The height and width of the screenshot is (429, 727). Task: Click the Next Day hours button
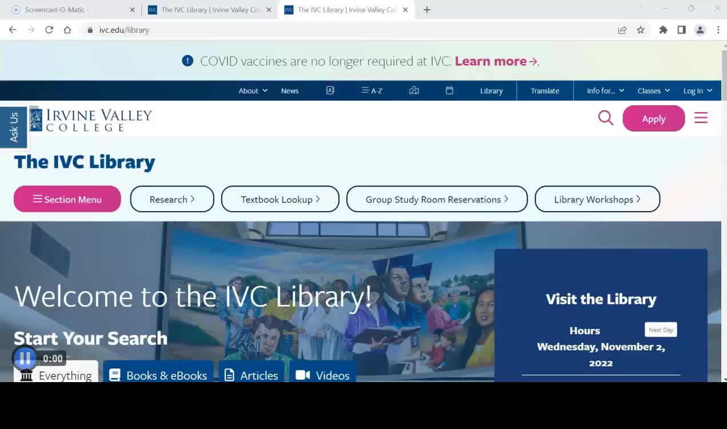pos(661,329)
